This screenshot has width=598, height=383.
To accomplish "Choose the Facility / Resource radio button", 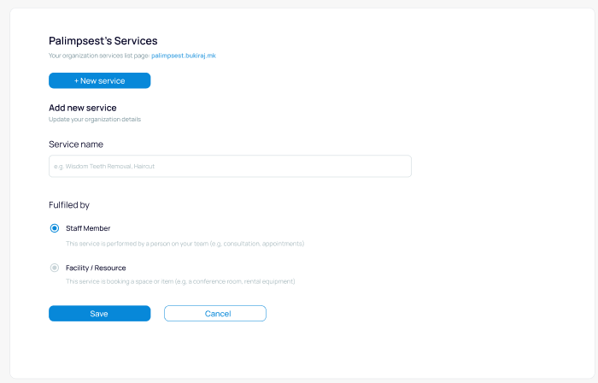I will (x=55, y=268).
